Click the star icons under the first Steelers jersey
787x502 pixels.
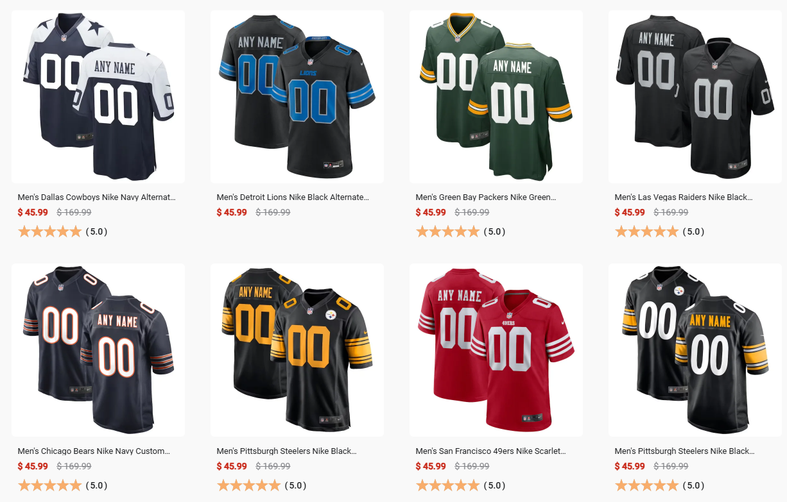coord(248,485)
